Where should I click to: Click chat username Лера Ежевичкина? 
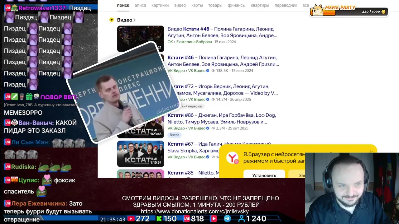tap(39, 203)
